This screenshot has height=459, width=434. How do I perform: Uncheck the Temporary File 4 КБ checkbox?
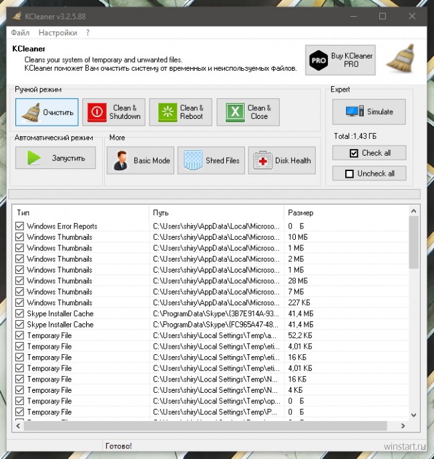coord(19,390)
